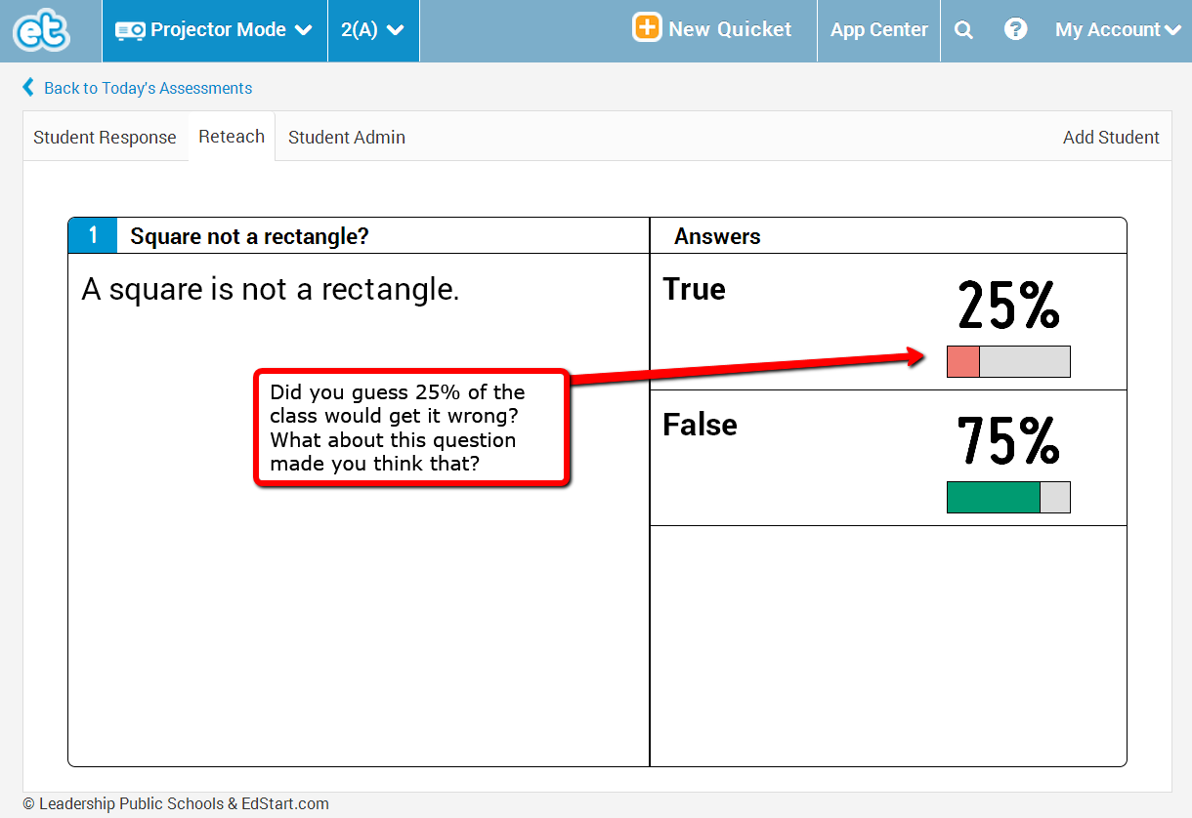
Task: Open the App Center
Action: pyautogui.click(x=878, y=30)
